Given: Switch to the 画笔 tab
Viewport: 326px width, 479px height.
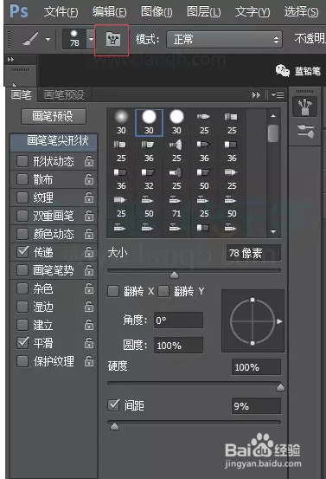Looking at the screenshot, I should (21, 94).
